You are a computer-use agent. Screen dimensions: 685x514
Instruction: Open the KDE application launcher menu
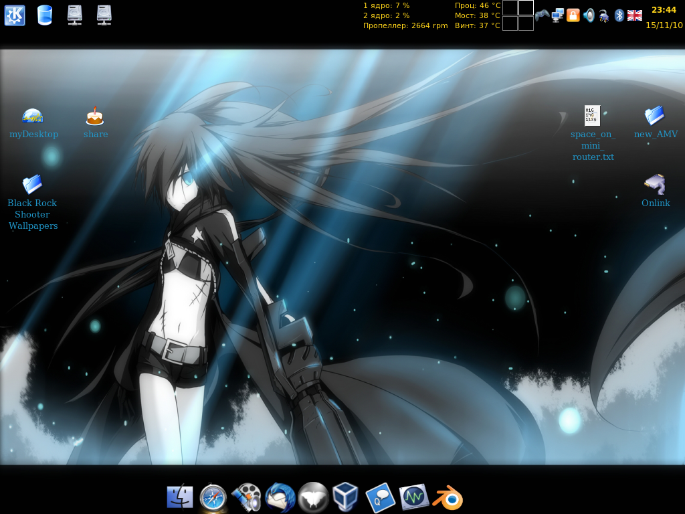coord(15,15)
